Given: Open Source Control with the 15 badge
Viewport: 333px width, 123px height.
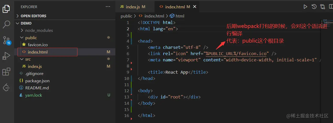Looking at the screenshot, I should tap(6, 40).
